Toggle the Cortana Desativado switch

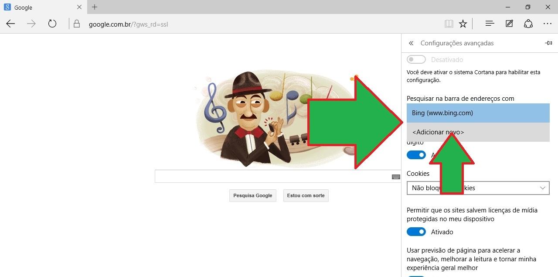pyautogui.click(x=416, y=59)
